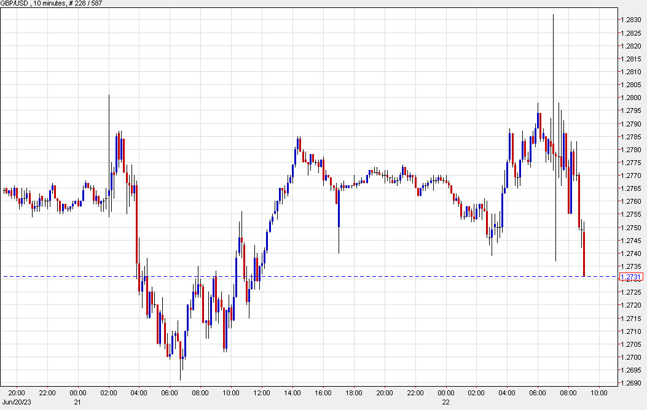The height and width of the screenshot is (410, 647).
Task: Click the 14:00 time axis label
Action: (x=292, y=393)
